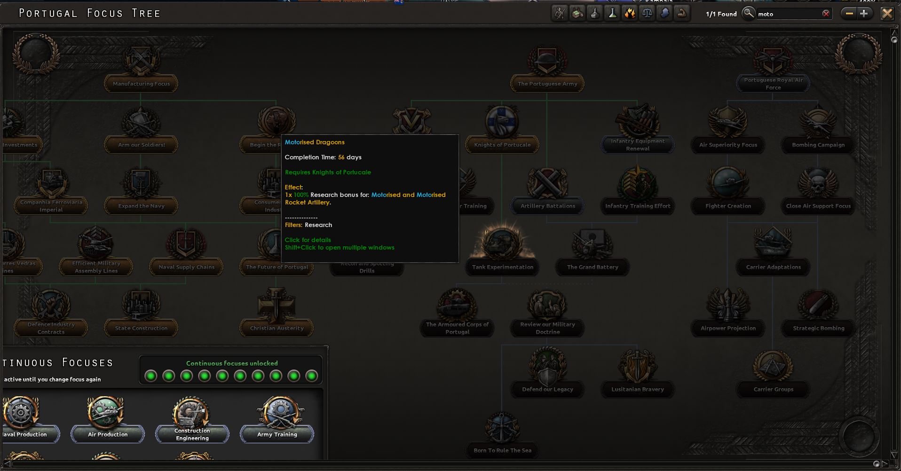Screen dimensions: 901x471
Task: Select the industry factory filter icon
Action: (577, 13)
